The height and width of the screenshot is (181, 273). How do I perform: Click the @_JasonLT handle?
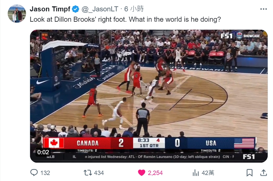pos(100,9)
